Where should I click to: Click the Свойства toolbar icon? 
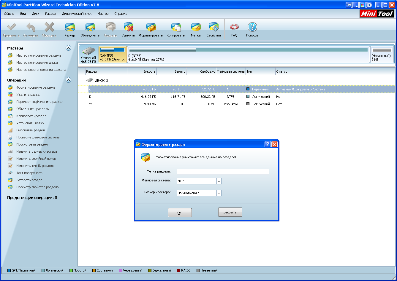[213, 27]
